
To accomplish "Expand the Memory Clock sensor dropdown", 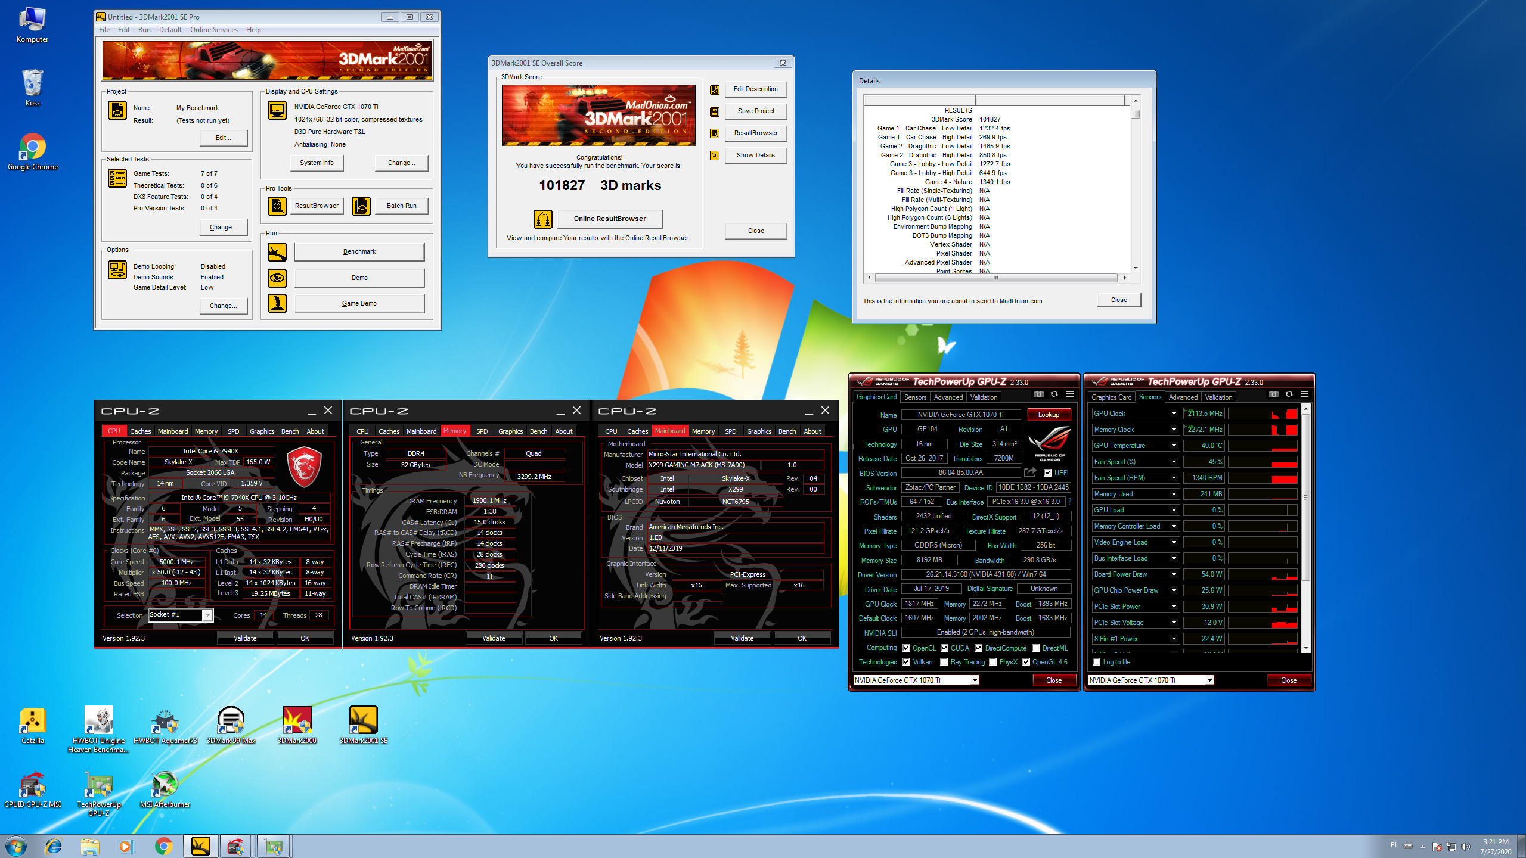I will click(1173, 430).
